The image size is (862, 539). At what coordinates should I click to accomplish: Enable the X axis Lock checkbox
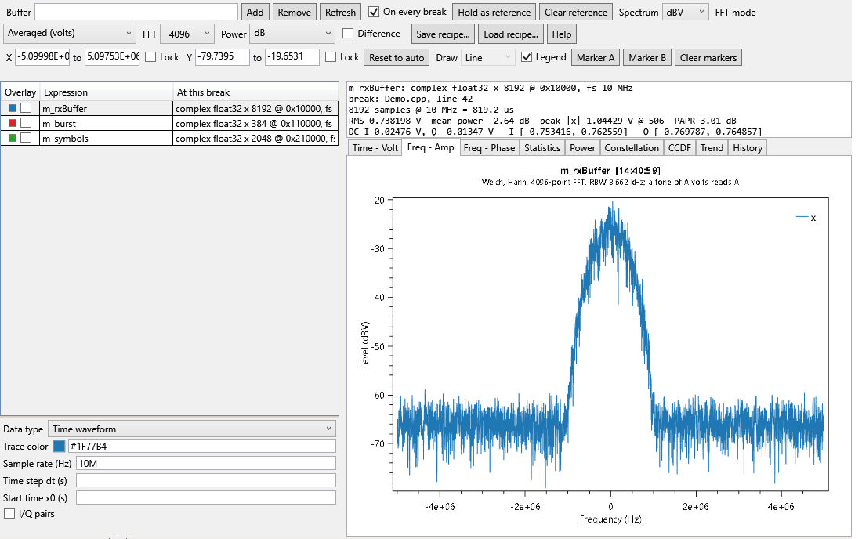(x=150, y=57)
